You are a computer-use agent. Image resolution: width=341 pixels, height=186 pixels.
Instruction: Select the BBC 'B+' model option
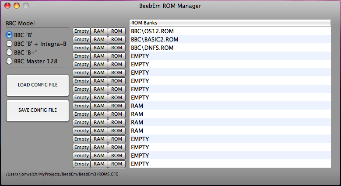9,52
